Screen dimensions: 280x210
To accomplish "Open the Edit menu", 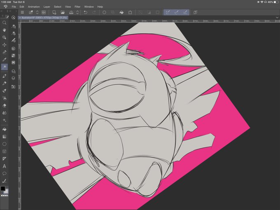I will 22,7.
